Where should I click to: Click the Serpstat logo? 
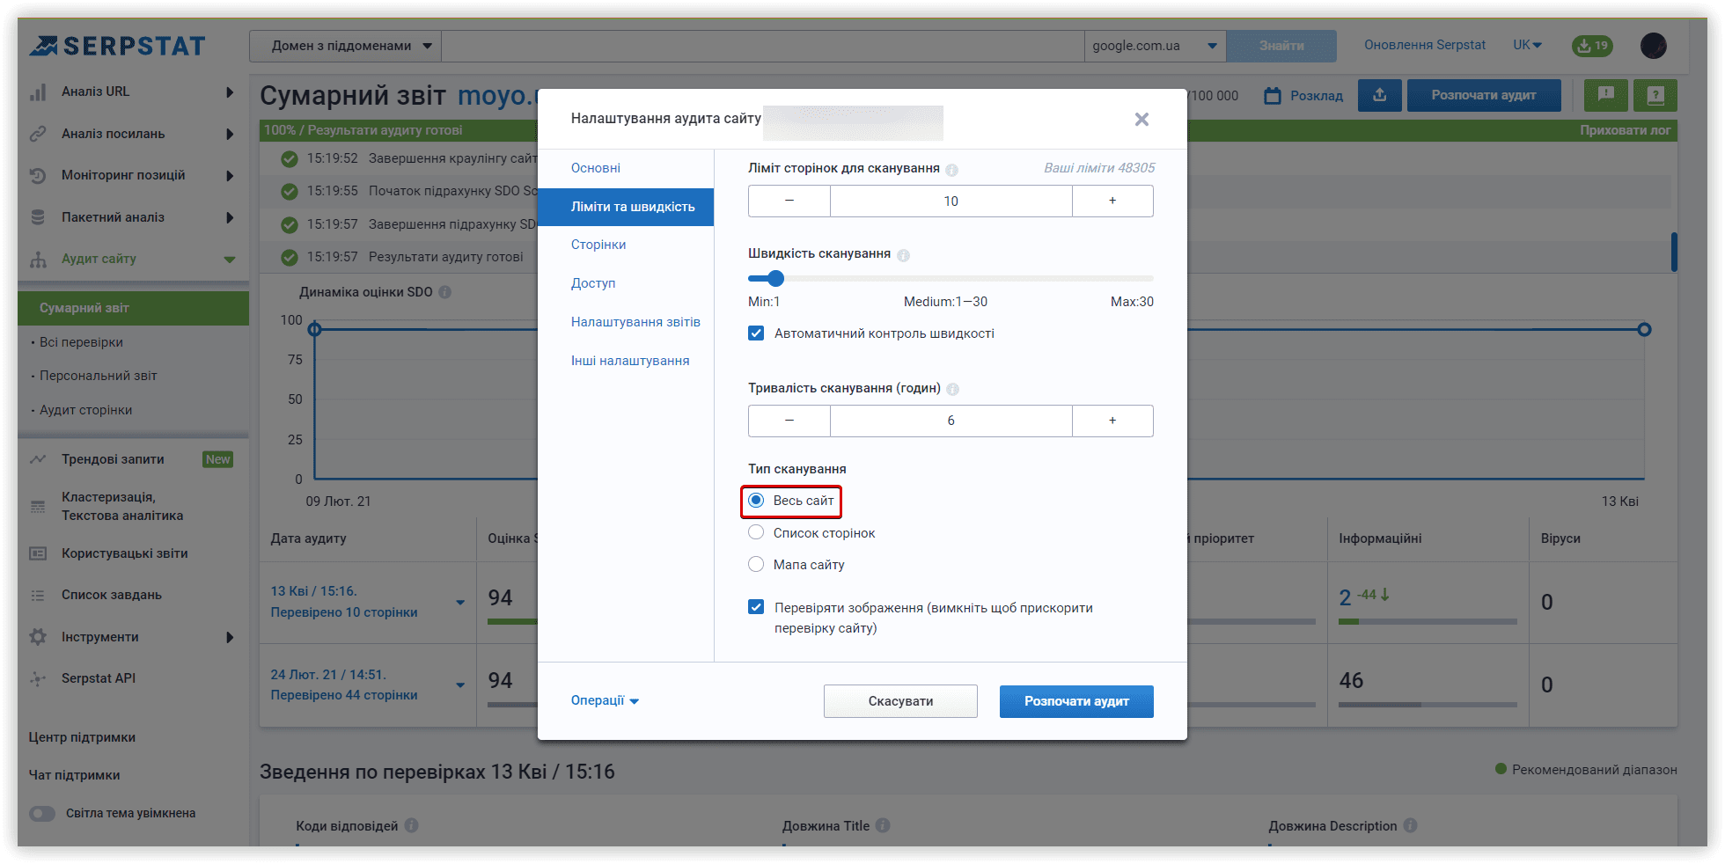pyautogui.click(x=117, y=46)
